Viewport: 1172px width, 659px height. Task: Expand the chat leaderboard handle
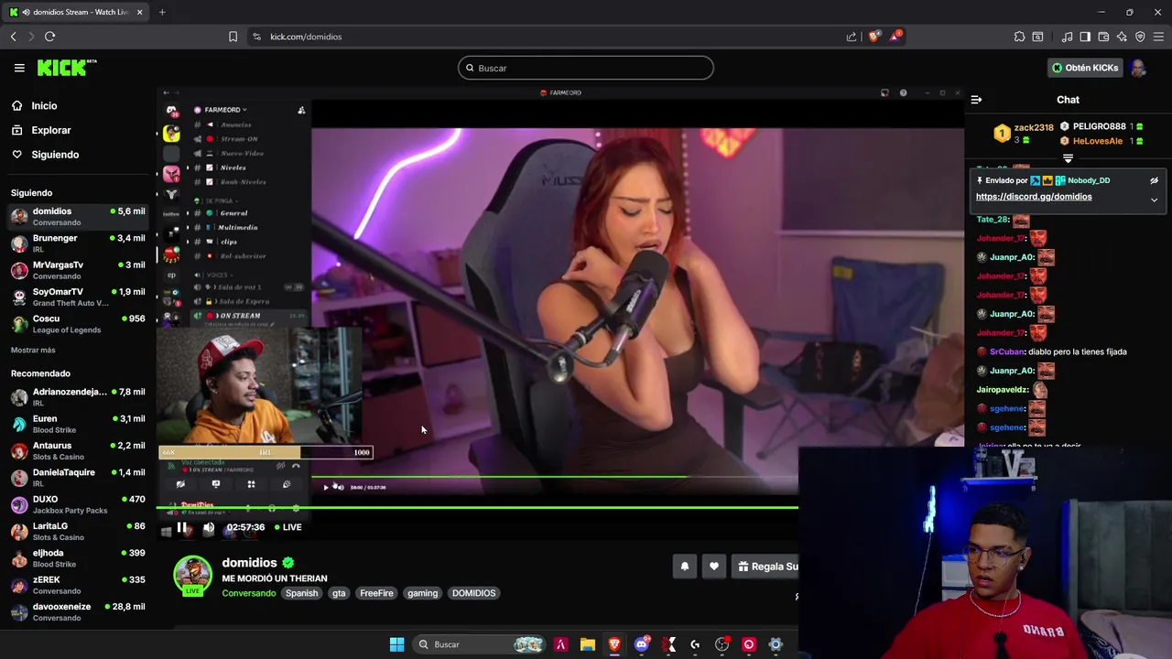point(1068,158)
